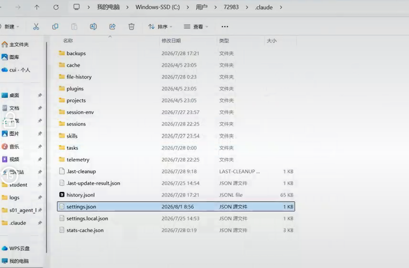Open 我的电脑 in the sidebar

(x=15, y=261)
